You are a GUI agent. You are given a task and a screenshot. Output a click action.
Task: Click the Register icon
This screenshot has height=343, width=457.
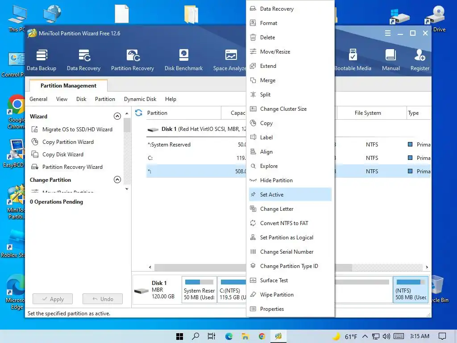click(x=420, y=60)
